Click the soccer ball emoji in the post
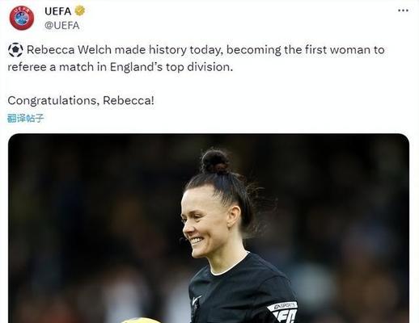419x323 pixels. click(x=15, y=50)
